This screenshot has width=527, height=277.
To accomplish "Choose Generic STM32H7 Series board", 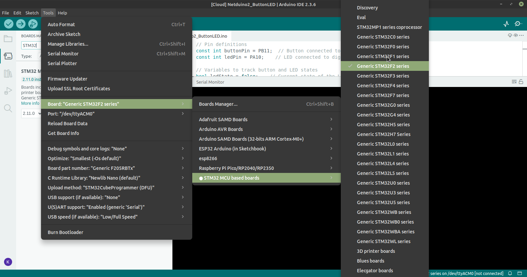I will (385, 134).
